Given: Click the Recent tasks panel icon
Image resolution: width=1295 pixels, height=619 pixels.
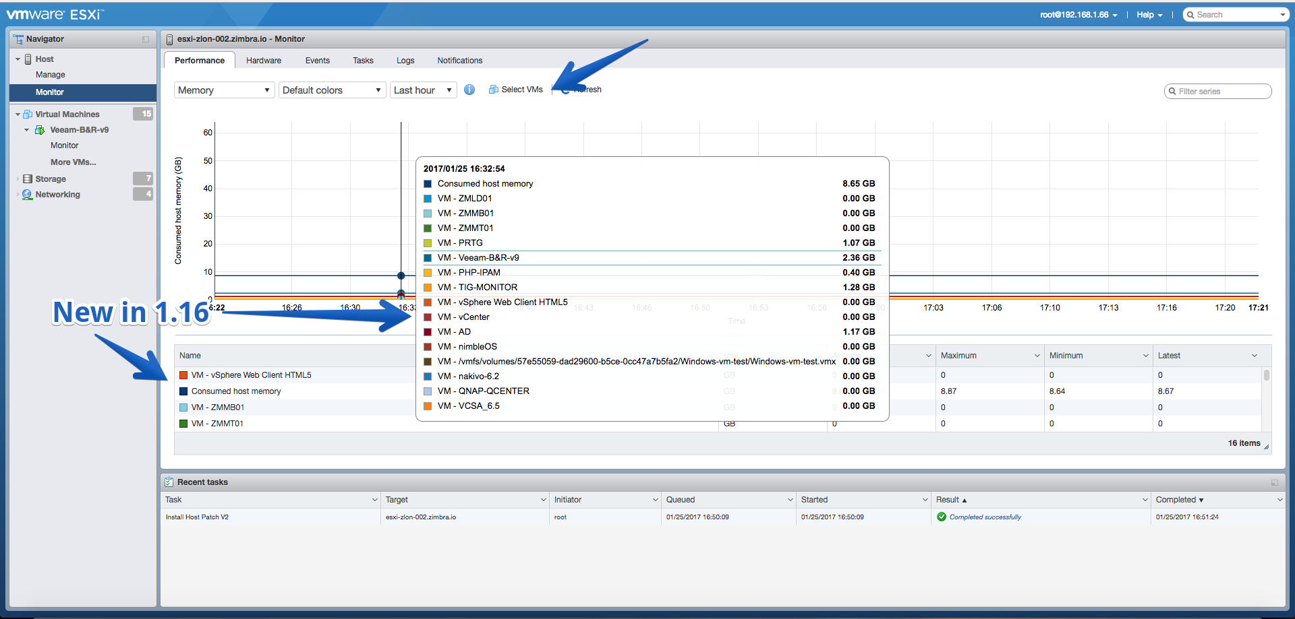Looking at the screenshot, I should (169, 482).
